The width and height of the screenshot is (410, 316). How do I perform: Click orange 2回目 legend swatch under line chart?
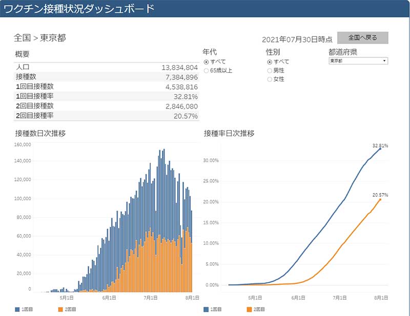coord(250,309)
